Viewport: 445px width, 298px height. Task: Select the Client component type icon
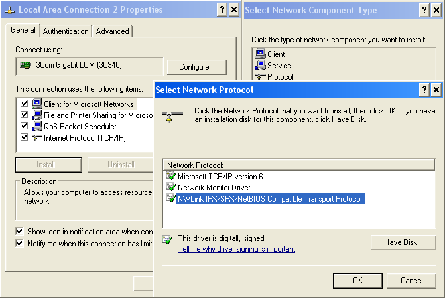260,54
